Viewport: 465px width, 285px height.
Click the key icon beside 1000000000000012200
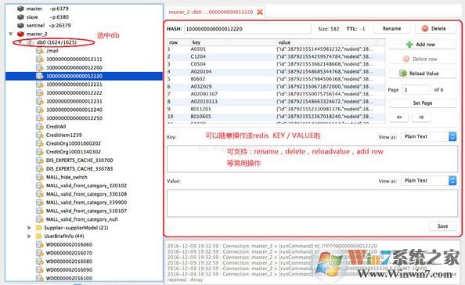40,67
